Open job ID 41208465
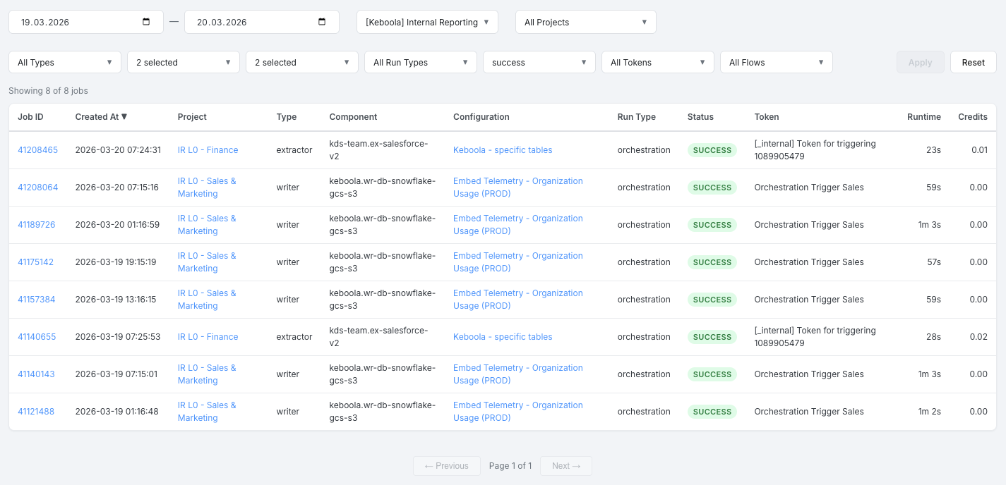1006x485 pixels. [37, 150]
